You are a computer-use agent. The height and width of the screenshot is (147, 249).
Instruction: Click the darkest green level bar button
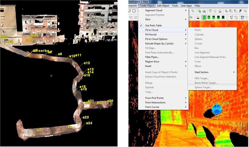223,17
